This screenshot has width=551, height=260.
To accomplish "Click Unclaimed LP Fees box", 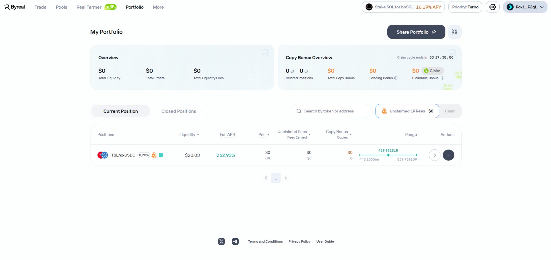I will coord(407,111).
